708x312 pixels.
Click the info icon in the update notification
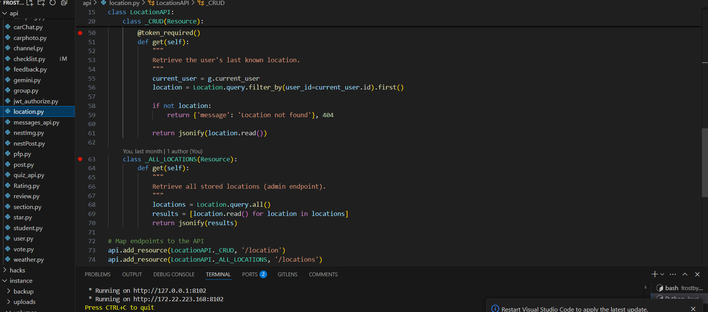coord(495,309)
